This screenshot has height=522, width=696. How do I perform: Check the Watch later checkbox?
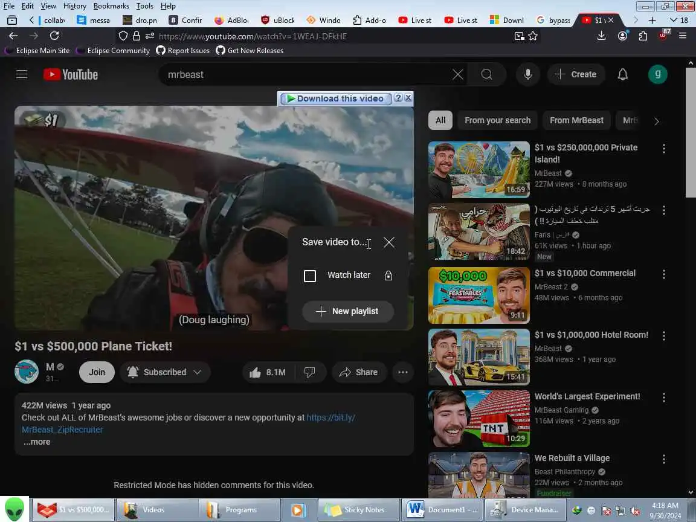[310, 275]
